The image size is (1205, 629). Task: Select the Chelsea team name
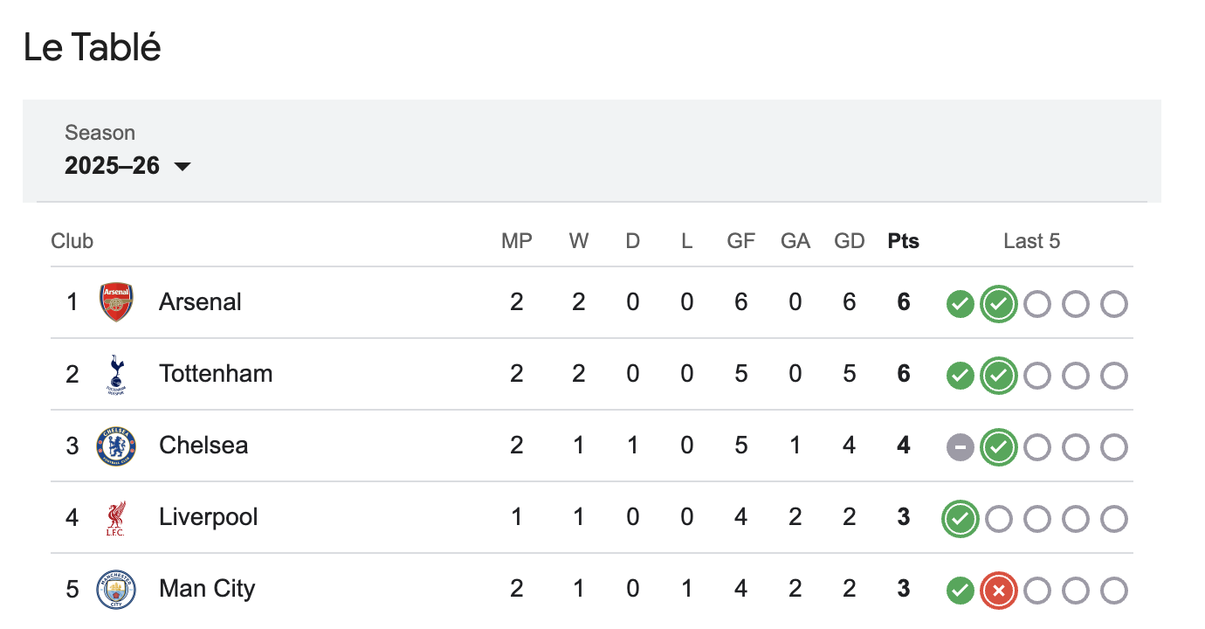[x=203, y=446]
